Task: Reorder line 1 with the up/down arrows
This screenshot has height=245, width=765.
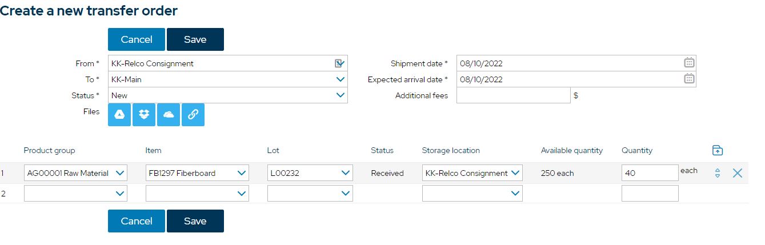Action: [718, 173]
